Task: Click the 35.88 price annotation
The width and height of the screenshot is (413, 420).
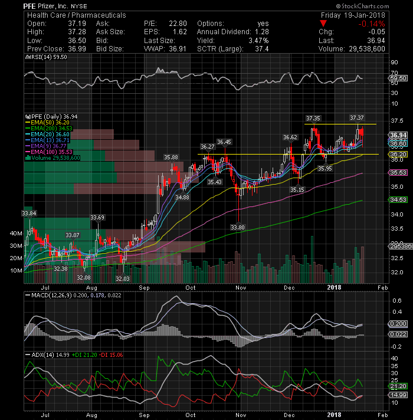Action: point(171,157)
